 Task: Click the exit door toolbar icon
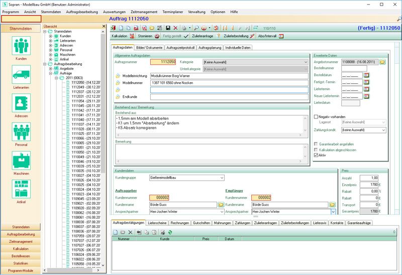[x=114, y=28]
